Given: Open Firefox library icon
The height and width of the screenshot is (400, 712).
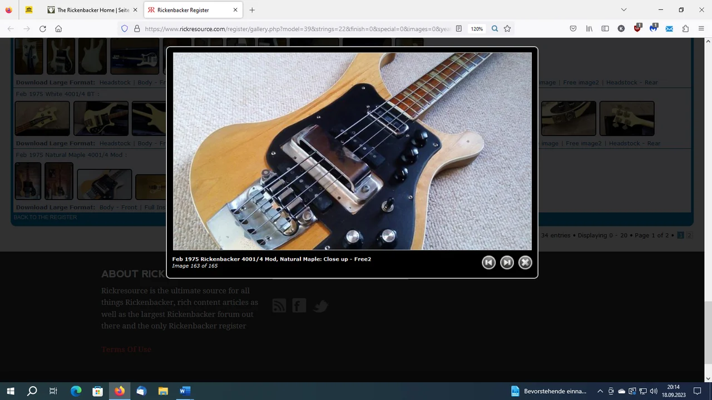Looking at the screenshot, I should pyautogui.click(x=589, y=29).
